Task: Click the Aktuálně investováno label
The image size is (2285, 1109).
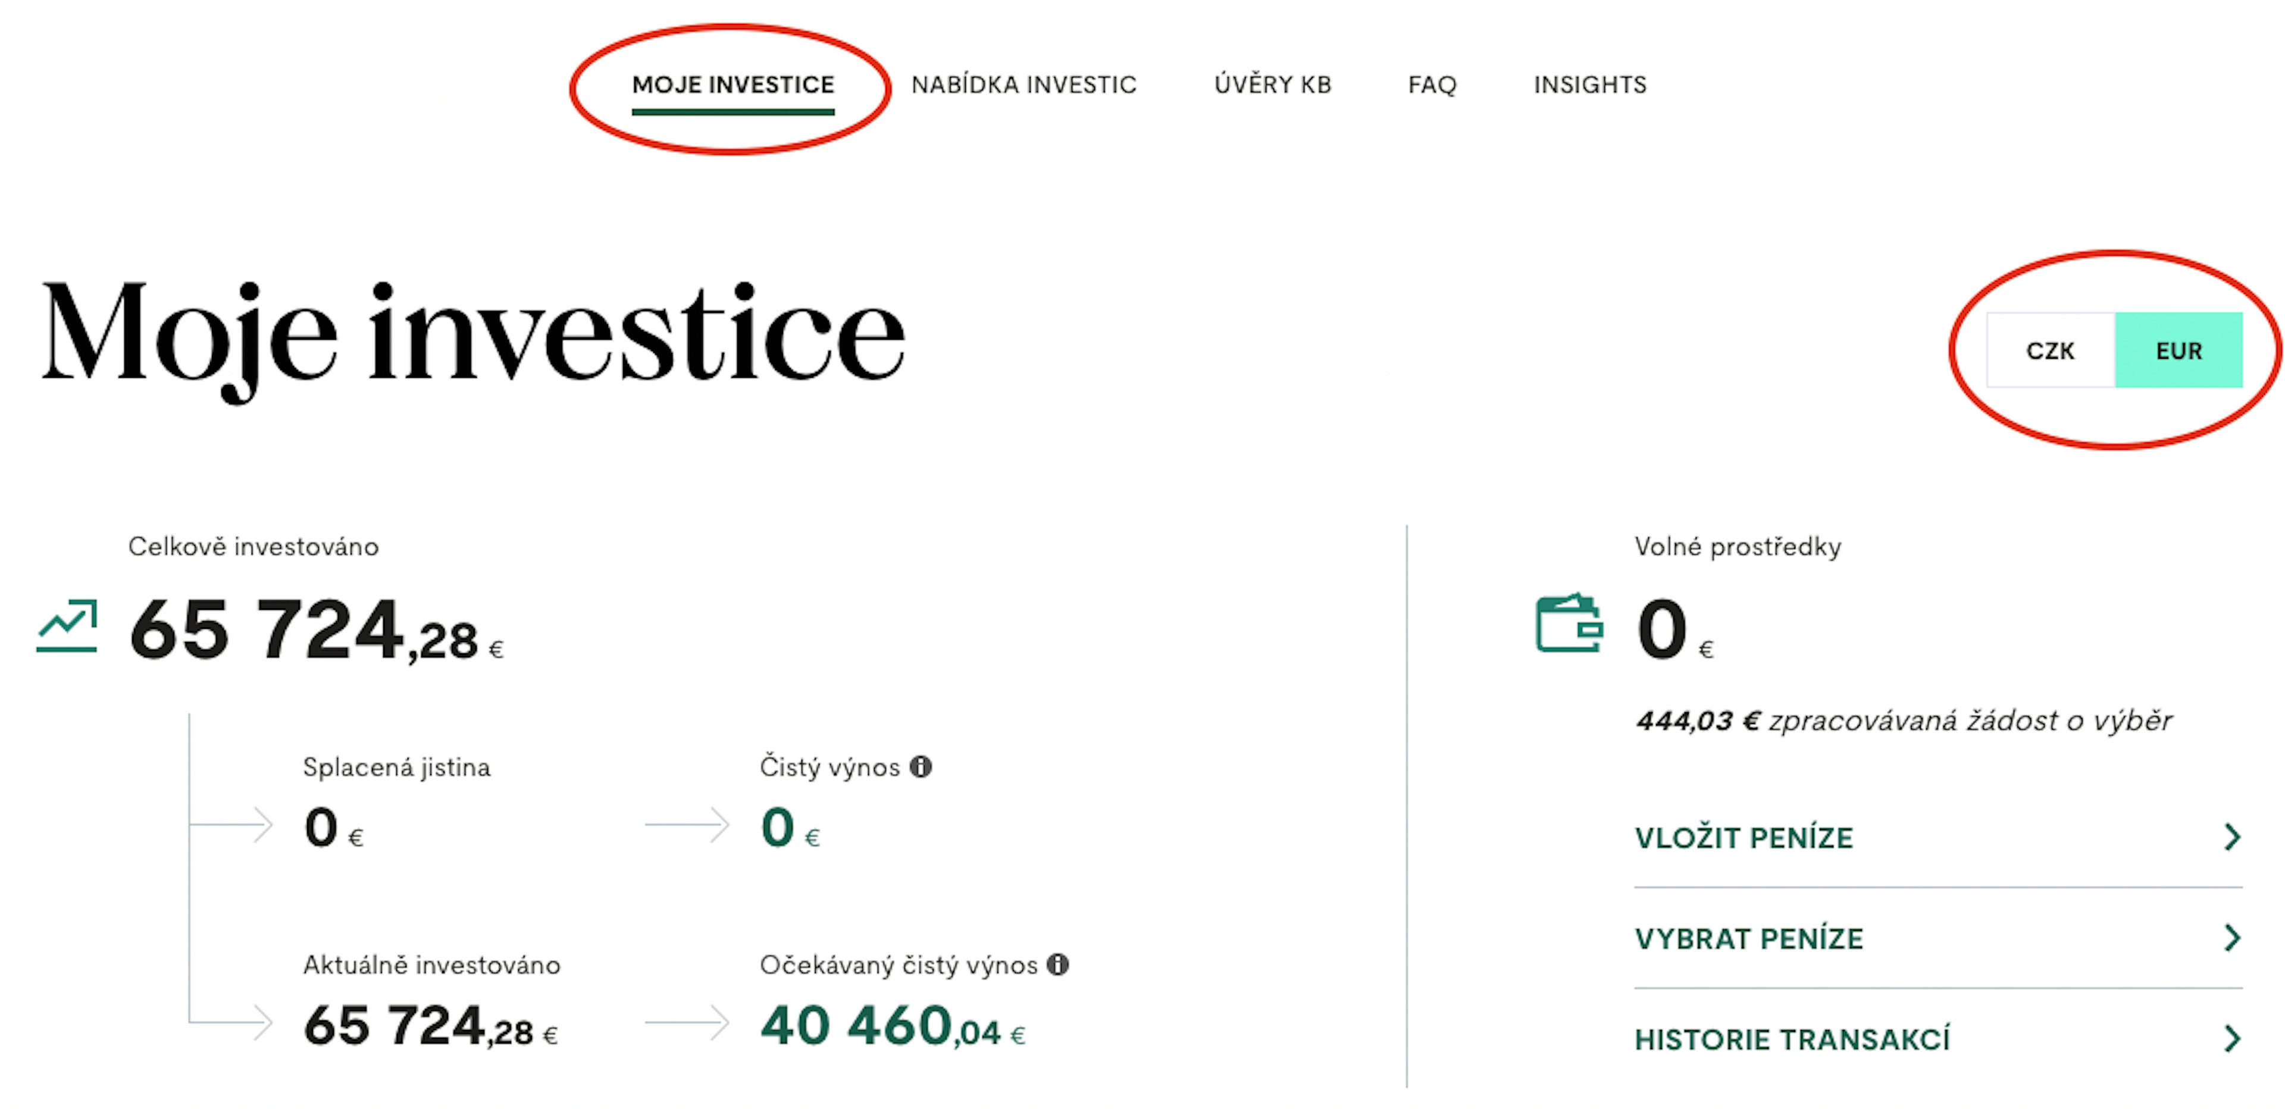Action: (432, 965)
